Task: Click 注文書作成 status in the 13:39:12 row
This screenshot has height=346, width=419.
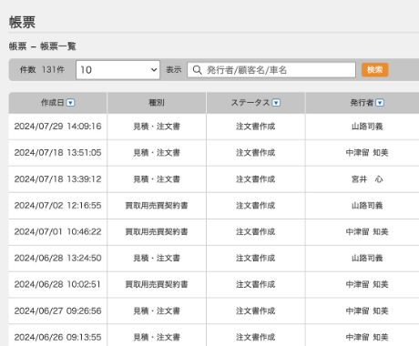Action: 256,179
